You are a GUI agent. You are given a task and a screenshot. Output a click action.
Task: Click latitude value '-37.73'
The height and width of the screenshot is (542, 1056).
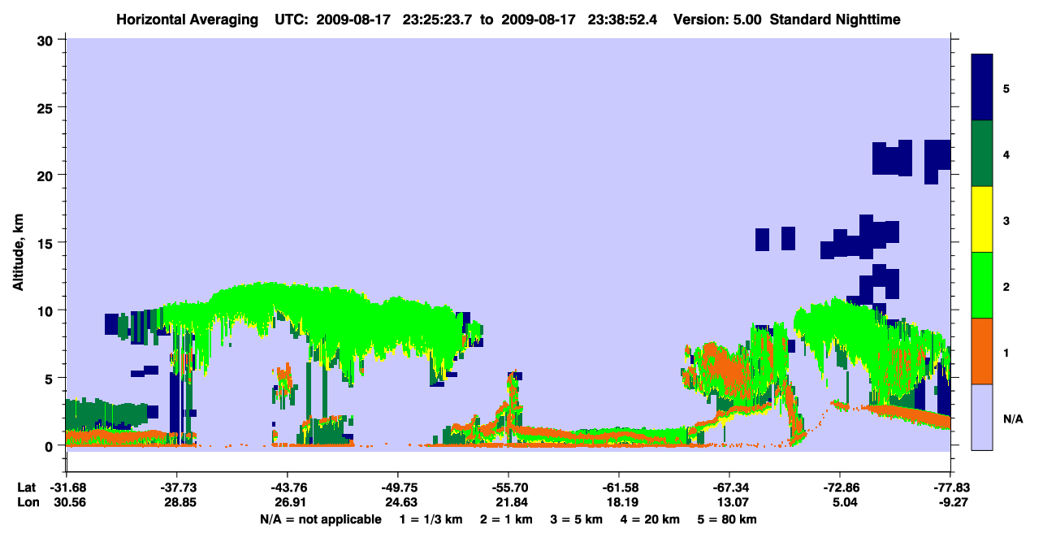176,488
